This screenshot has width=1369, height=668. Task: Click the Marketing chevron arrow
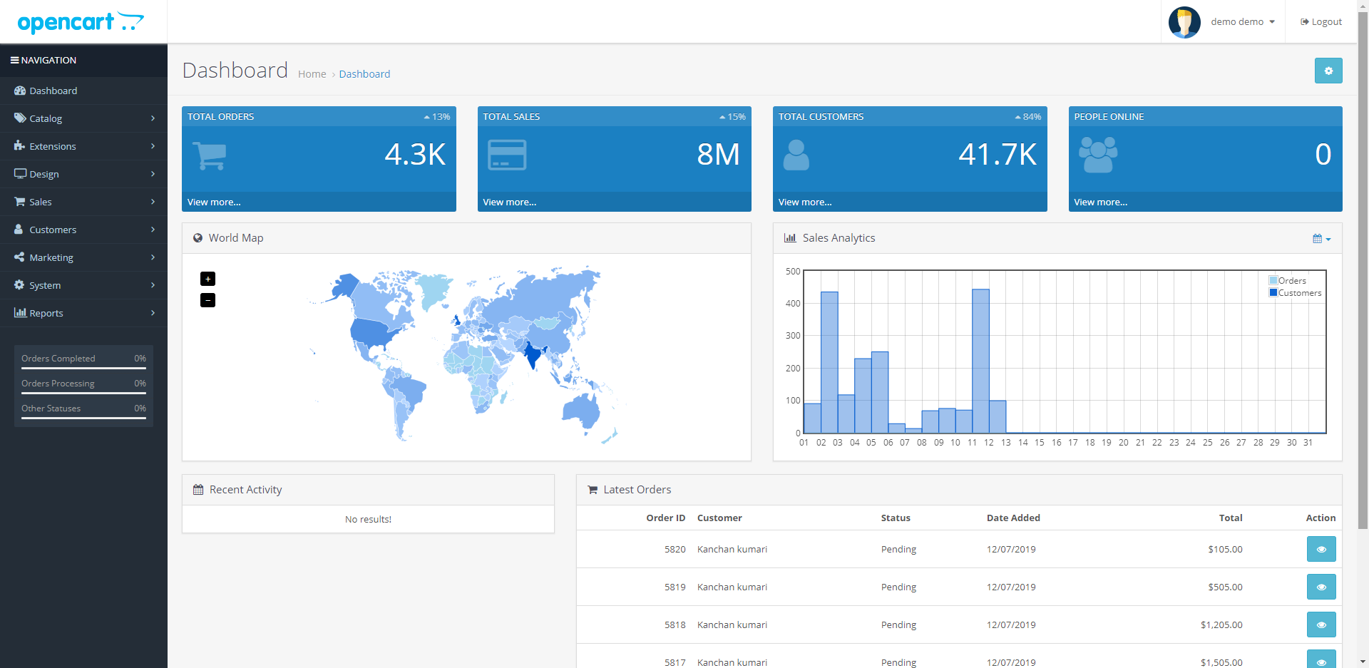153,257
